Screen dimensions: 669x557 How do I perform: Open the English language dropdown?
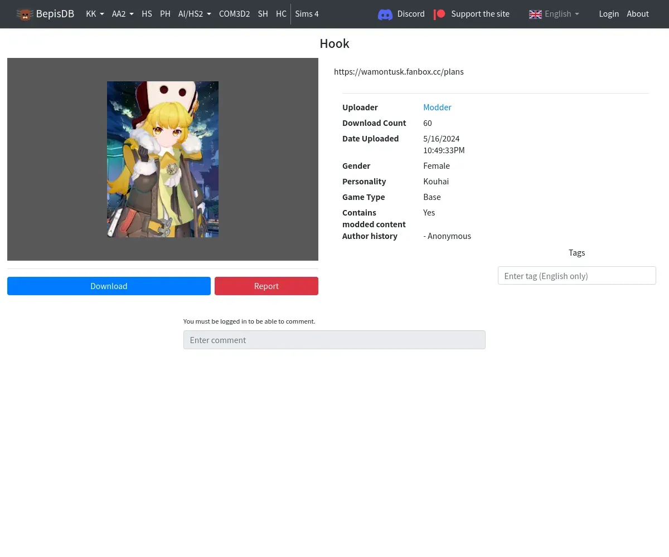click(562, 14)
